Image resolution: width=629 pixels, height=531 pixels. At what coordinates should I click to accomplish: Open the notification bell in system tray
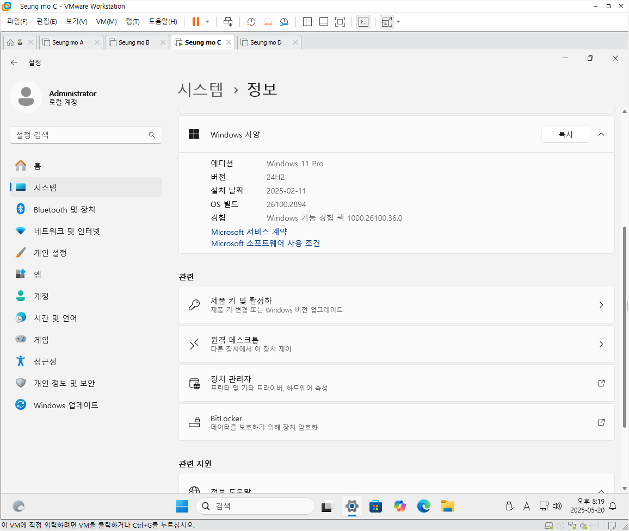click(613, 506)
